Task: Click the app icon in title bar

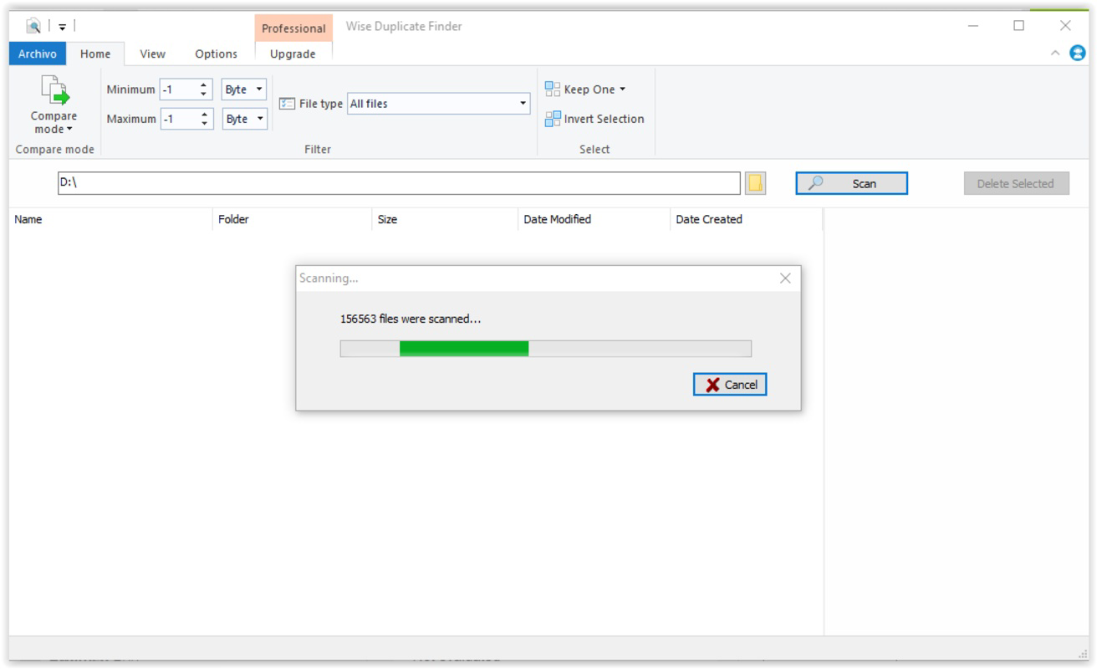Action: (34, 26)
